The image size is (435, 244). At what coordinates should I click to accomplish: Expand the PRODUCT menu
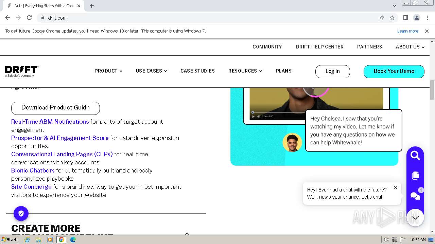coord(108,71)
